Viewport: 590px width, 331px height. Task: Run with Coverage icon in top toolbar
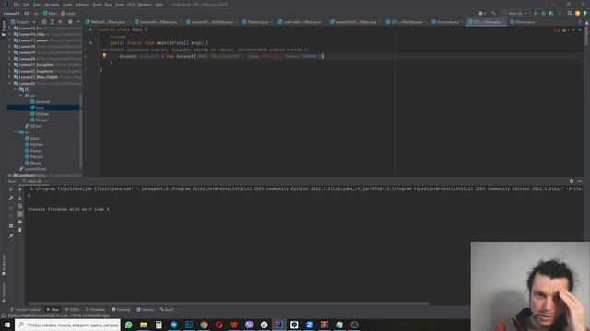pos(551,13)
